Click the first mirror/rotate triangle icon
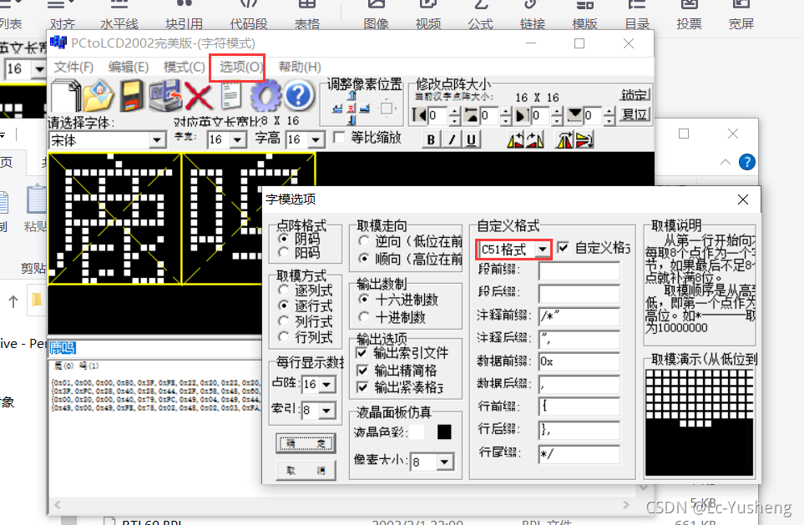 (515, 139)
